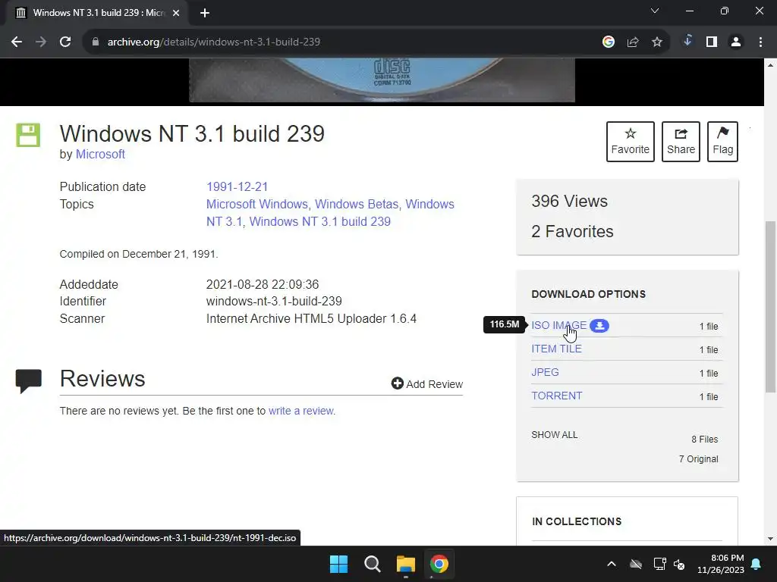Image resolution: width=777 pixels, height=582 pixels.
Task: Open the Chrome profile menu
Action: tap(736, 42)
